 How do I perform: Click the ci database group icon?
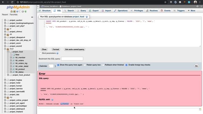tap(8, 29)
